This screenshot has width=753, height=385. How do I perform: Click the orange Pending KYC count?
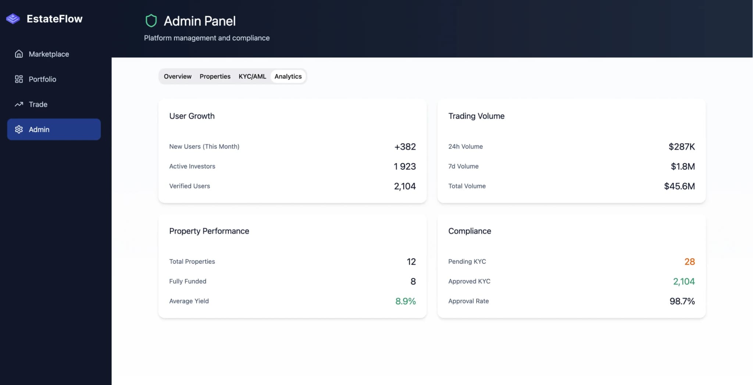[689, 261]
